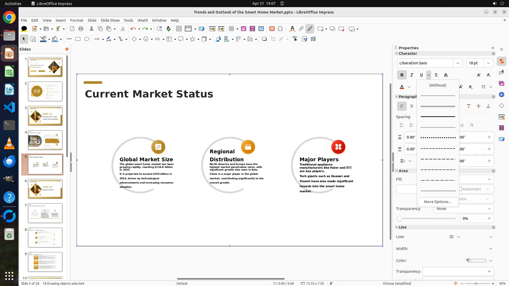Open the sidebar Gallery panel icon

click(501, 84)
